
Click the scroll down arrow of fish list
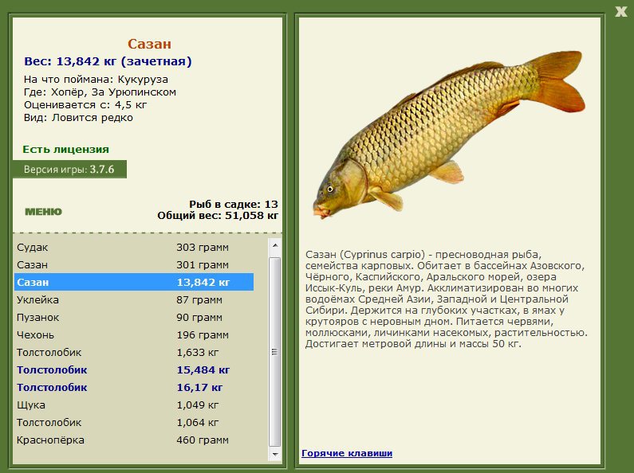pos(275,455)
